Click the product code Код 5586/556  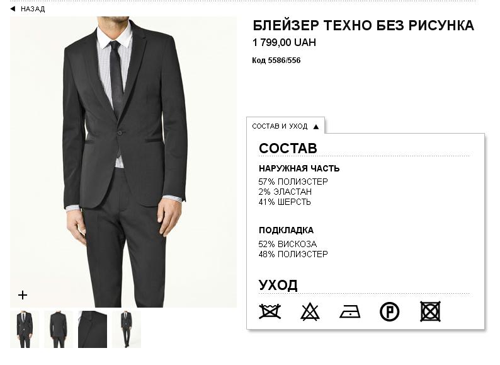[276, 61]
